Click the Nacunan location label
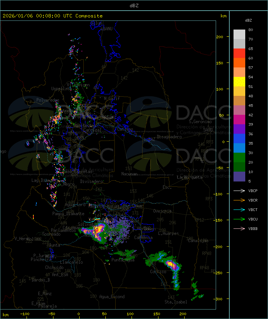 [x=129, y=174]
